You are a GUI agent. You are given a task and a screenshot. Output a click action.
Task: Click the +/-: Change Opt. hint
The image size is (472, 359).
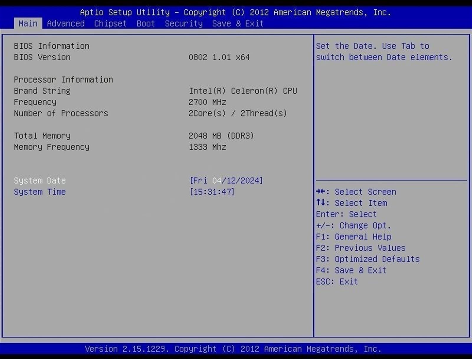[353, 225]
